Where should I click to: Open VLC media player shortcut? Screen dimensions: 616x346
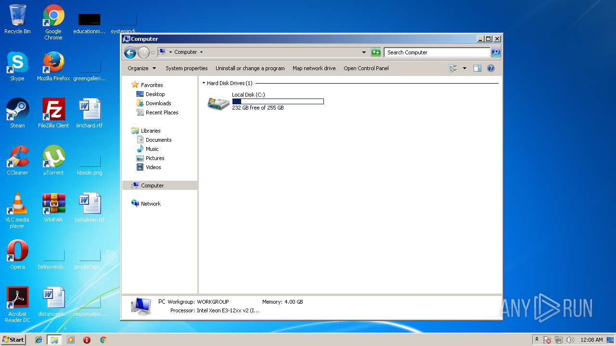pos(17,210)
